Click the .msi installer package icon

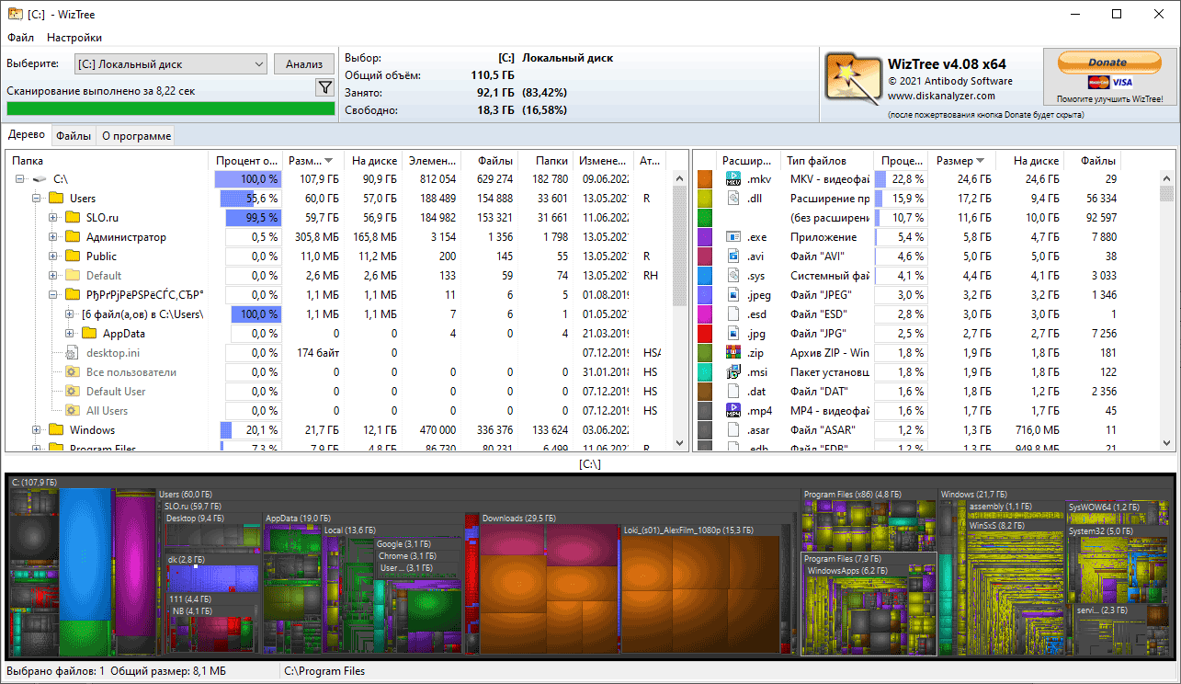(x=733, y=371)
